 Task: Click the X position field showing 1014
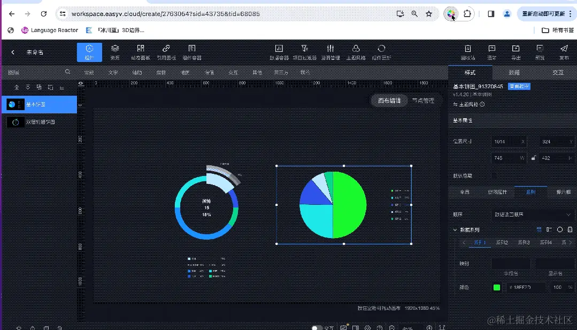pyautogui.click(x=509, y=142)
